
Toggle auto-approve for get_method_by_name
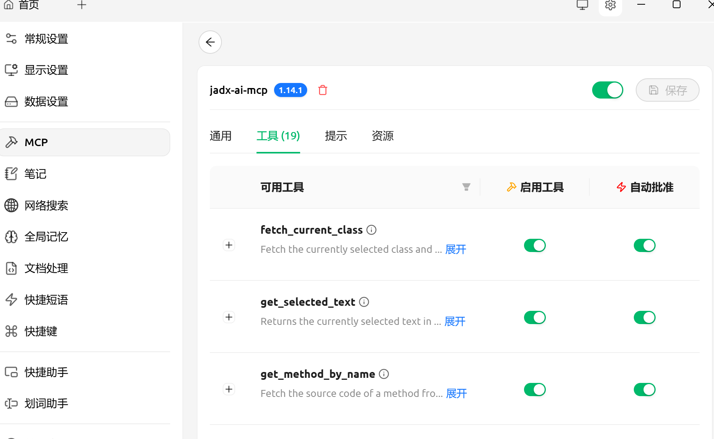[x=644, y=390]
